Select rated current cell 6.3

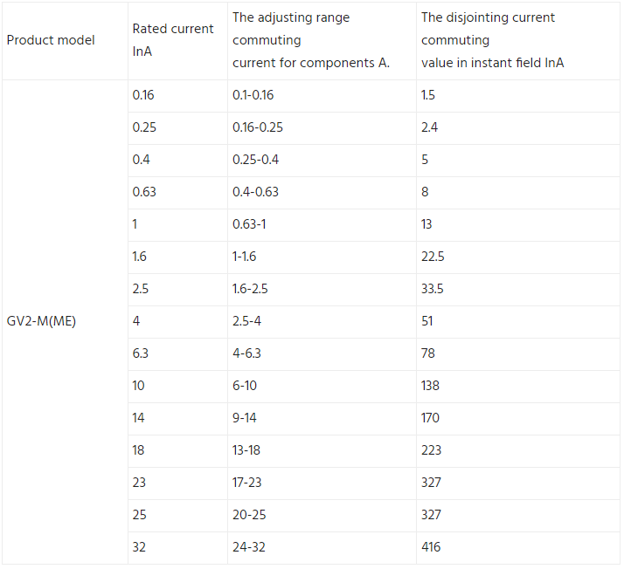177,354
